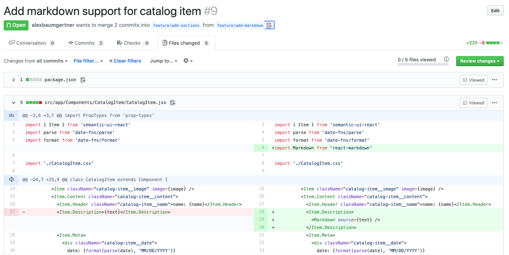Open three-dot menu for CatalogItem.jsx

coord(494,103)
